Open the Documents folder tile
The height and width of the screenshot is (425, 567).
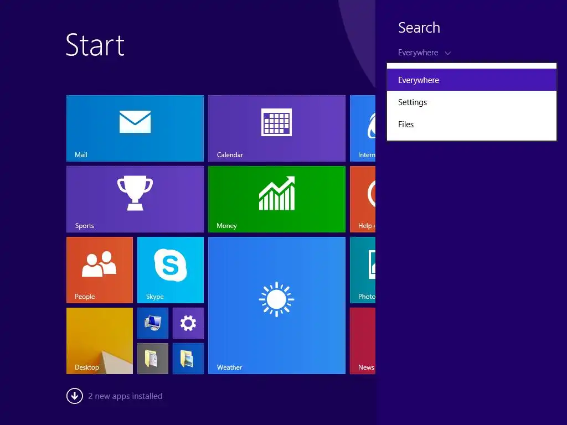[x=153, y=359]
